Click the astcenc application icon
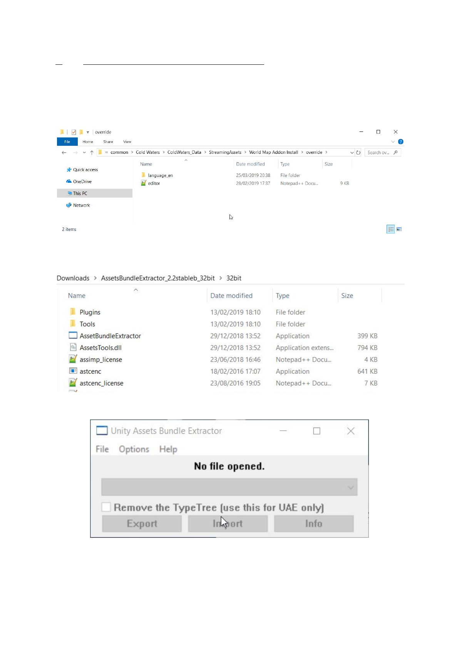Image resolution: width=459 pixels, height=650 pixels. pos(73,371)
